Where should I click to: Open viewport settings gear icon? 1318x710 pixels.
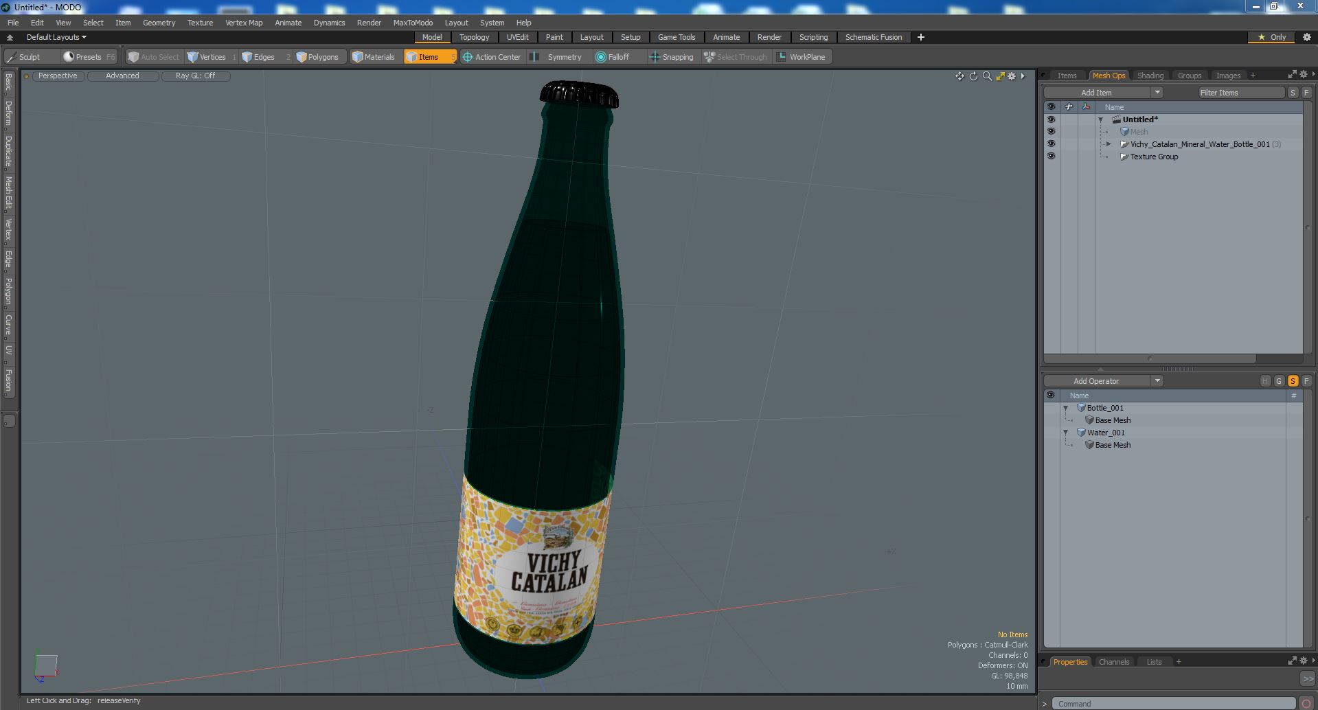(1012, 76)
